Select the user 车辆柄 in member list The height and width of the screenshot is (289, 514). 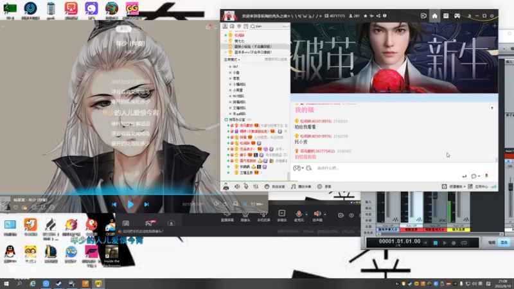point(244,167)
